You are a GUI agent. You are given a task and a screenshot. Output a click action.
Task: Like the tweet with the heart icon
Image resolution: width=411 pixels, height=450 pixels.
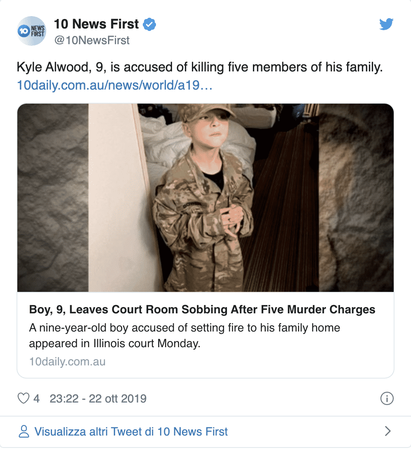24,398
